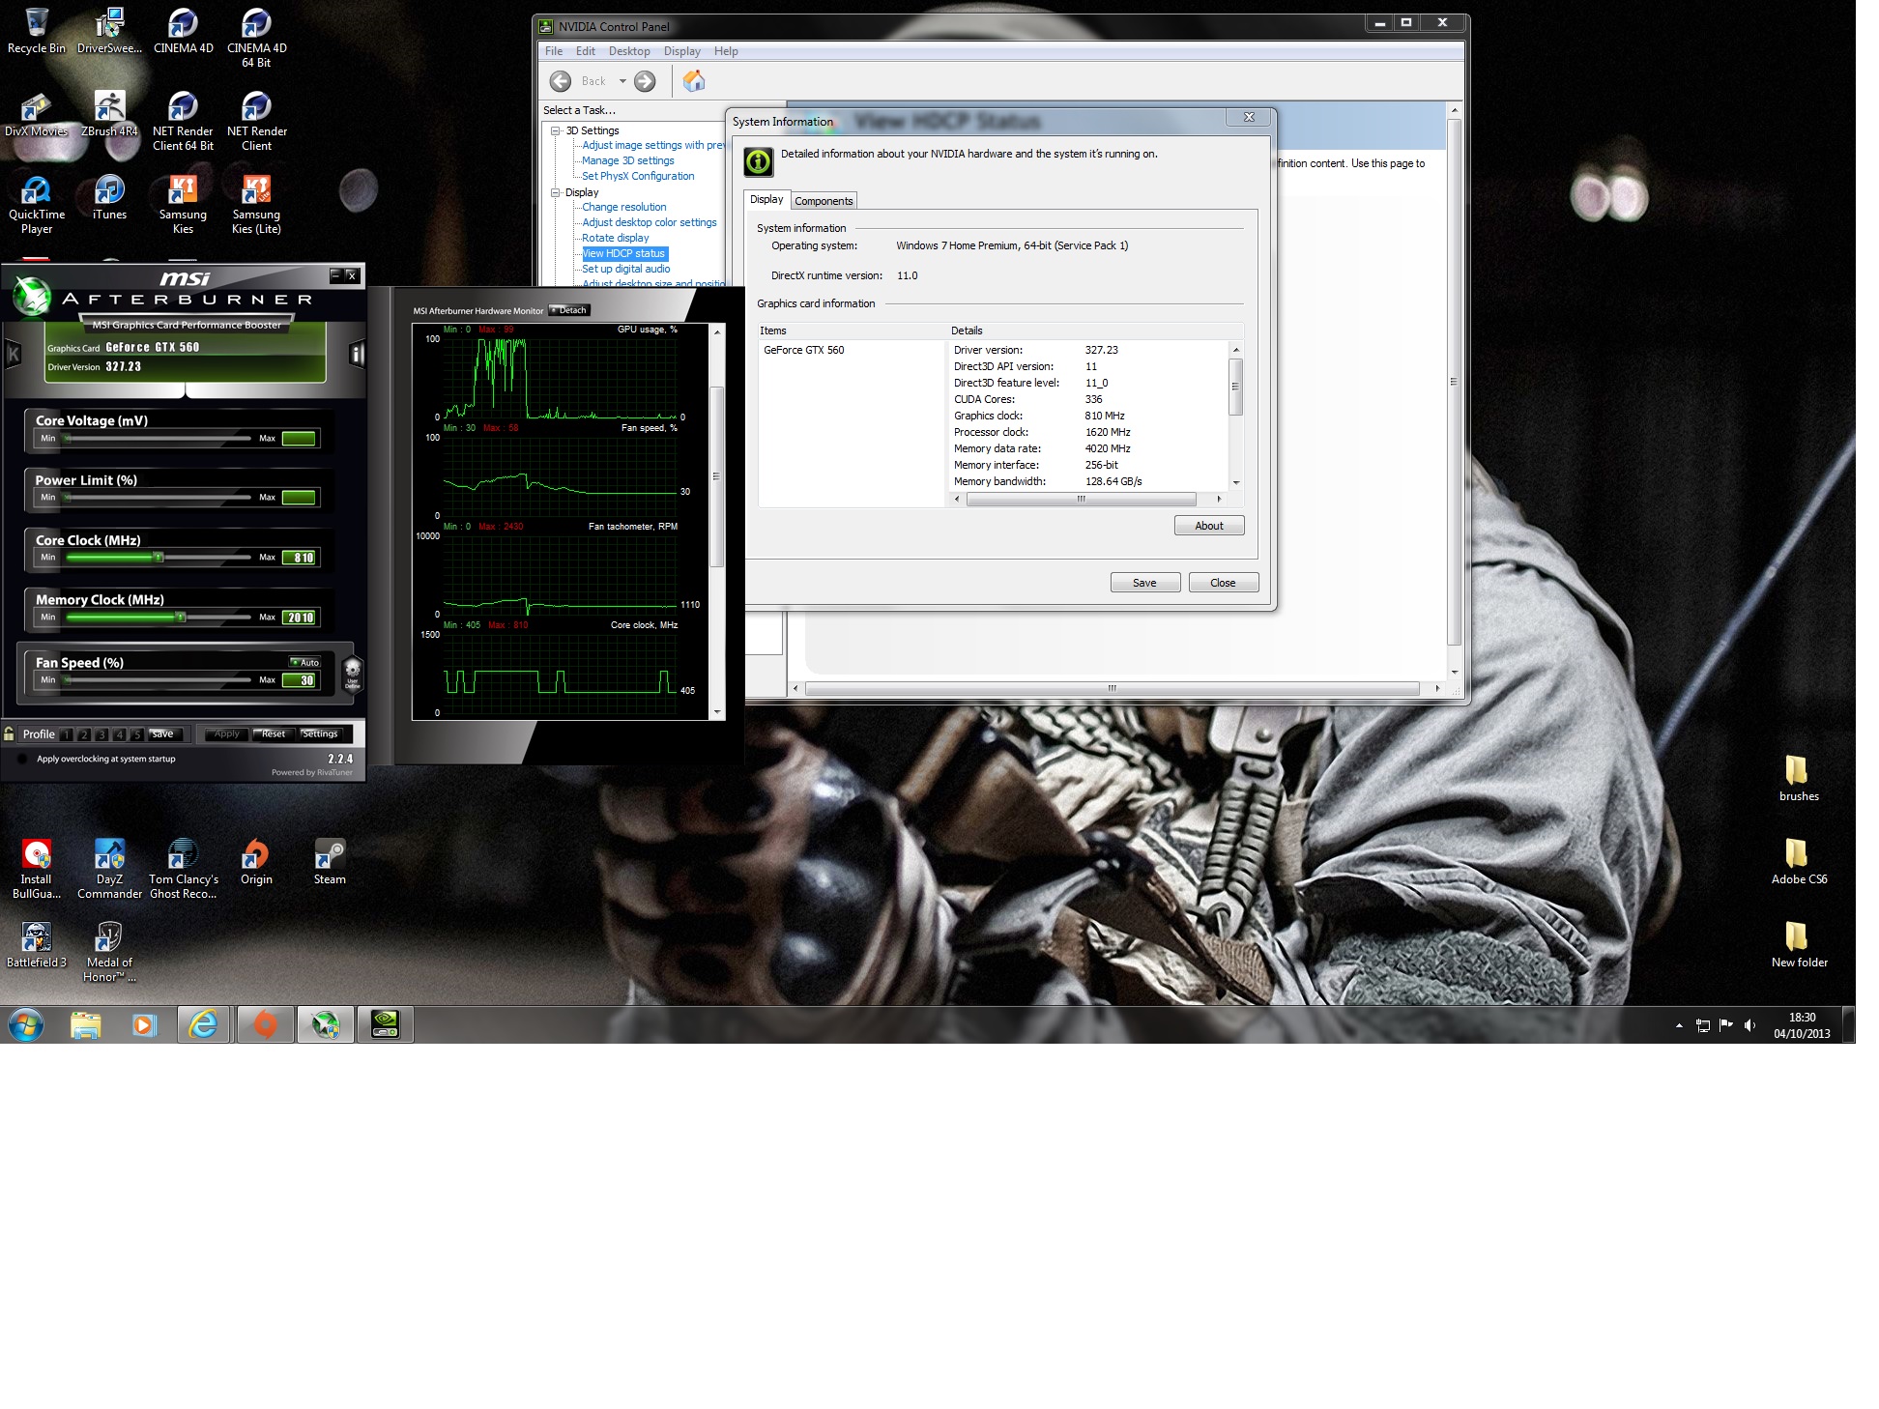Click the volume icon in system tray
The image size is (1879, 1409).
(1749, 1025)
